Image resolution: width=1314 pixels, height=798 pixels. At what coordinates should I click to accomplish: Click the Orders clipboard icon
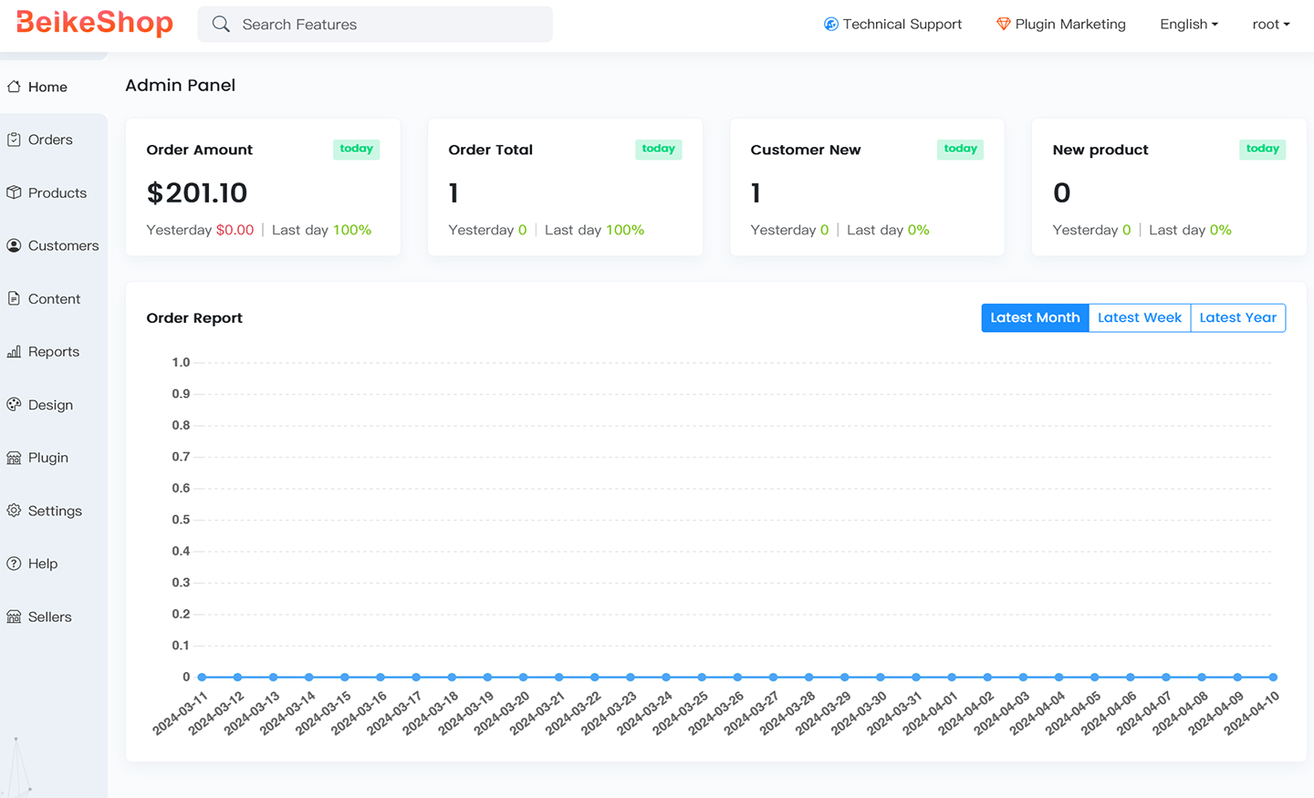14,140
